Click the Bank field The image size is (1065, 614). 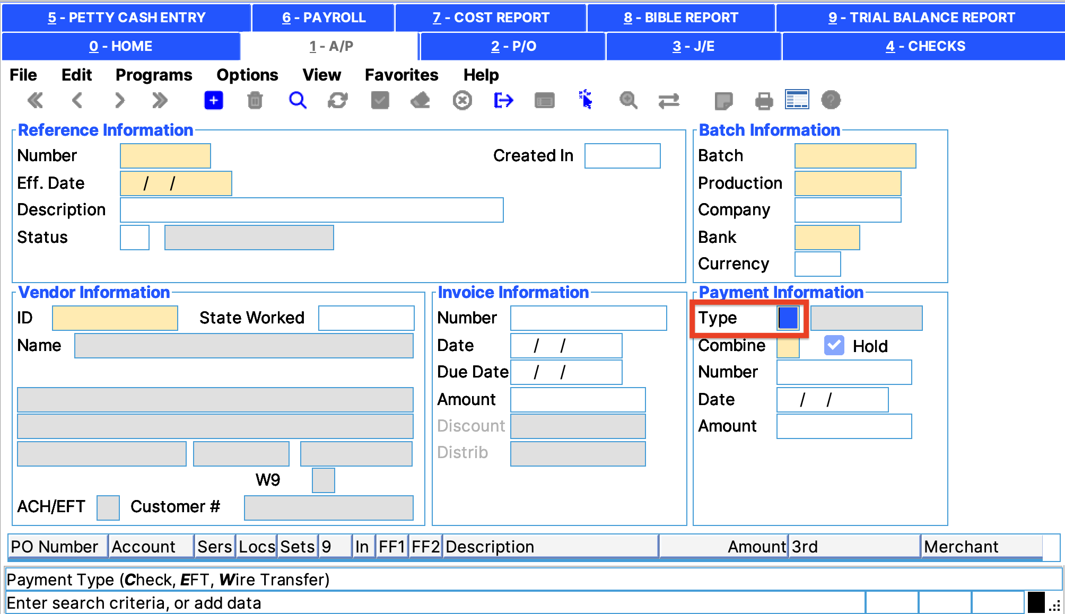click(x=827, y=238)
